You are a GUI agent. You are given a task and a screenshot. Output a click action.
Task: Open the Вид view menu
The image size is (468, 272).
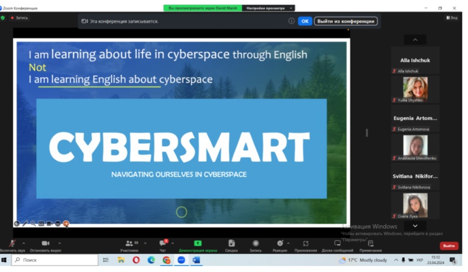452,17
